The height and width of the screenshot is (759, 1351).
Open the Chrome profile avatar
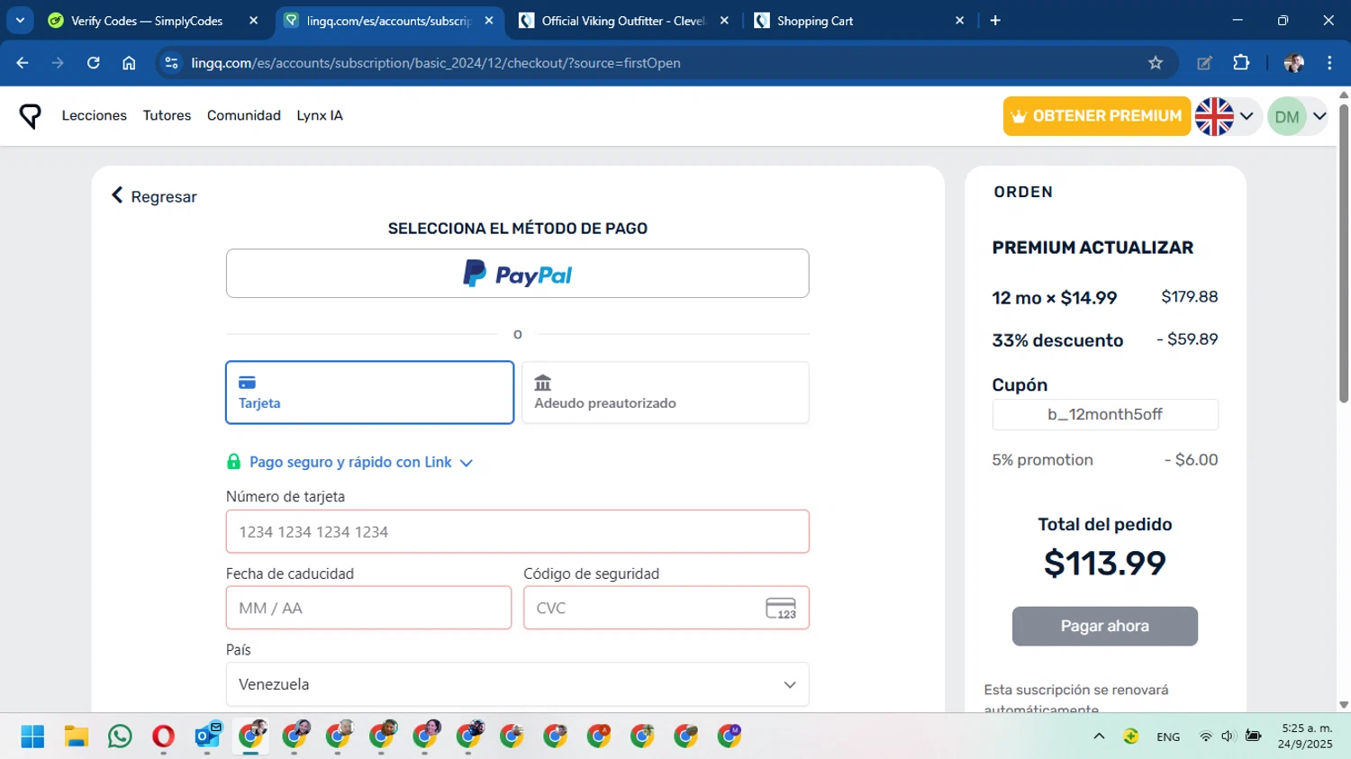pyautogui.click(x=1294, y=63)
